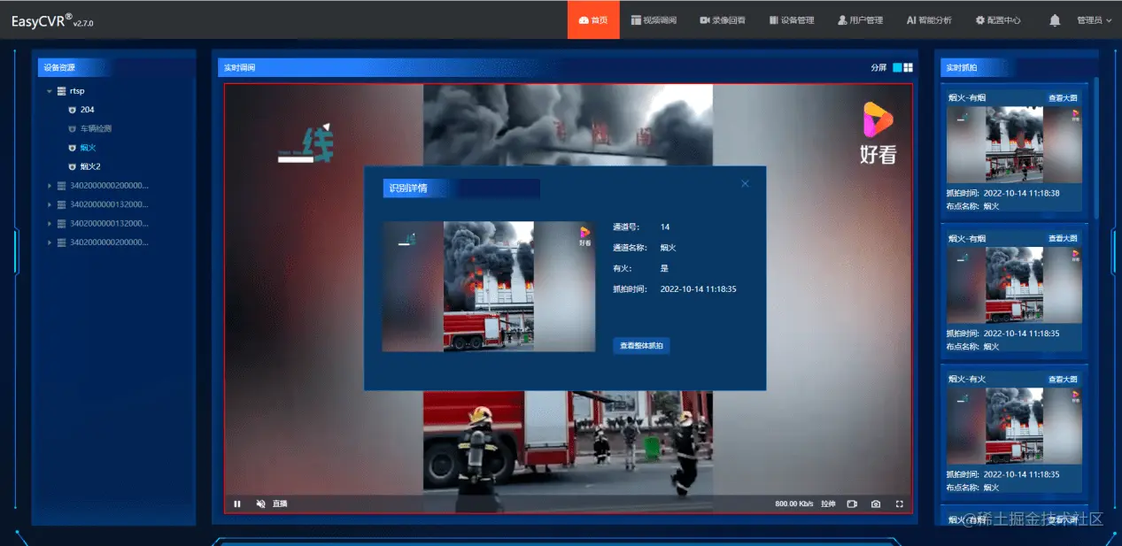The image size is (1122, 546).
Task: Open the 11:18:38 capture thumbnail
Action: 1014,145
